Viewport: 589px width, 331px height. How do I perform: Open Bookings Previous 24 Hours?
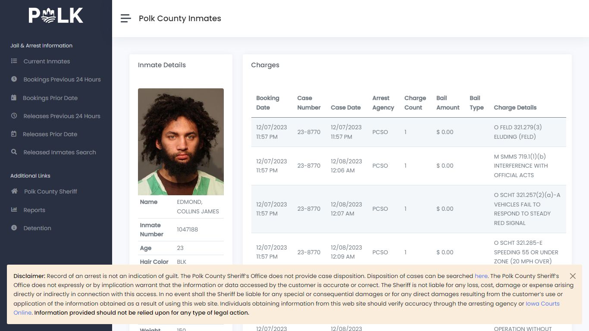point(62,79)
